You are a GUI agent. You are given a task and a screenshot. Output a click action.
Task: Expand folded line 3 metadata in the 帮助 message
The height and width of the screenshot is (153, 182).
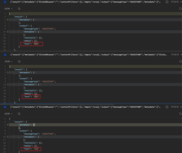(x=8, y=20)
